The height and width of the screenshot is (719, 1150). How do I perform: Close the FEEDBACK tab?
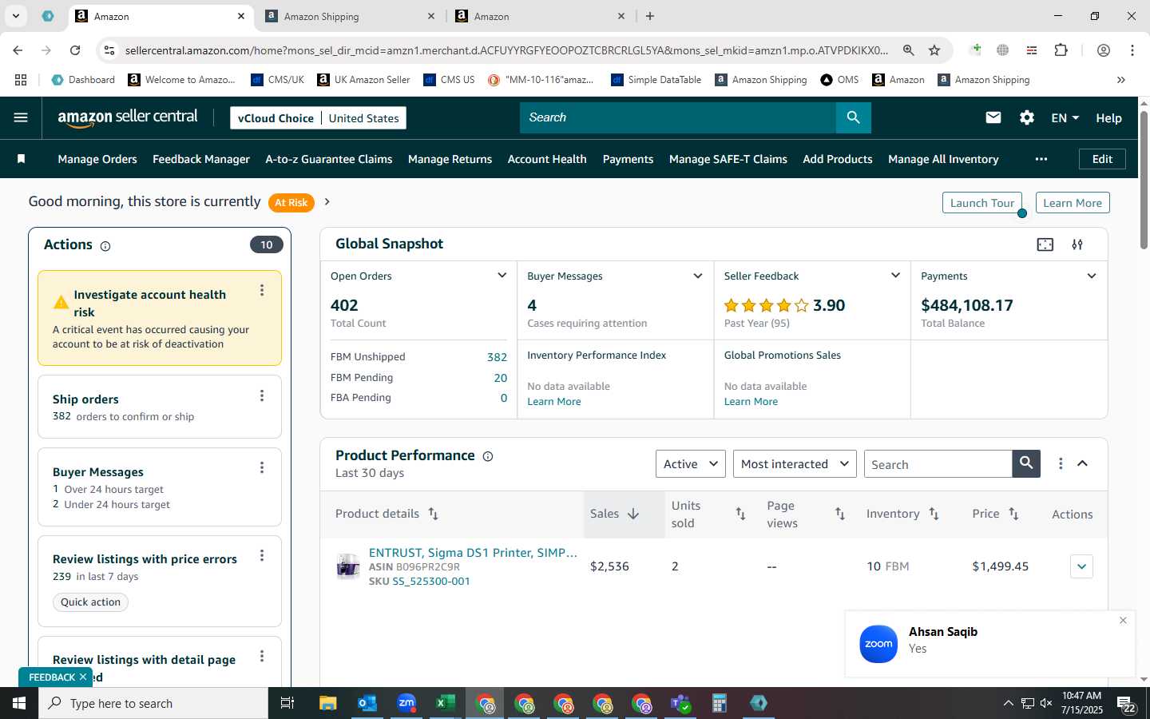pyautogui.click(x=82, y=677)
